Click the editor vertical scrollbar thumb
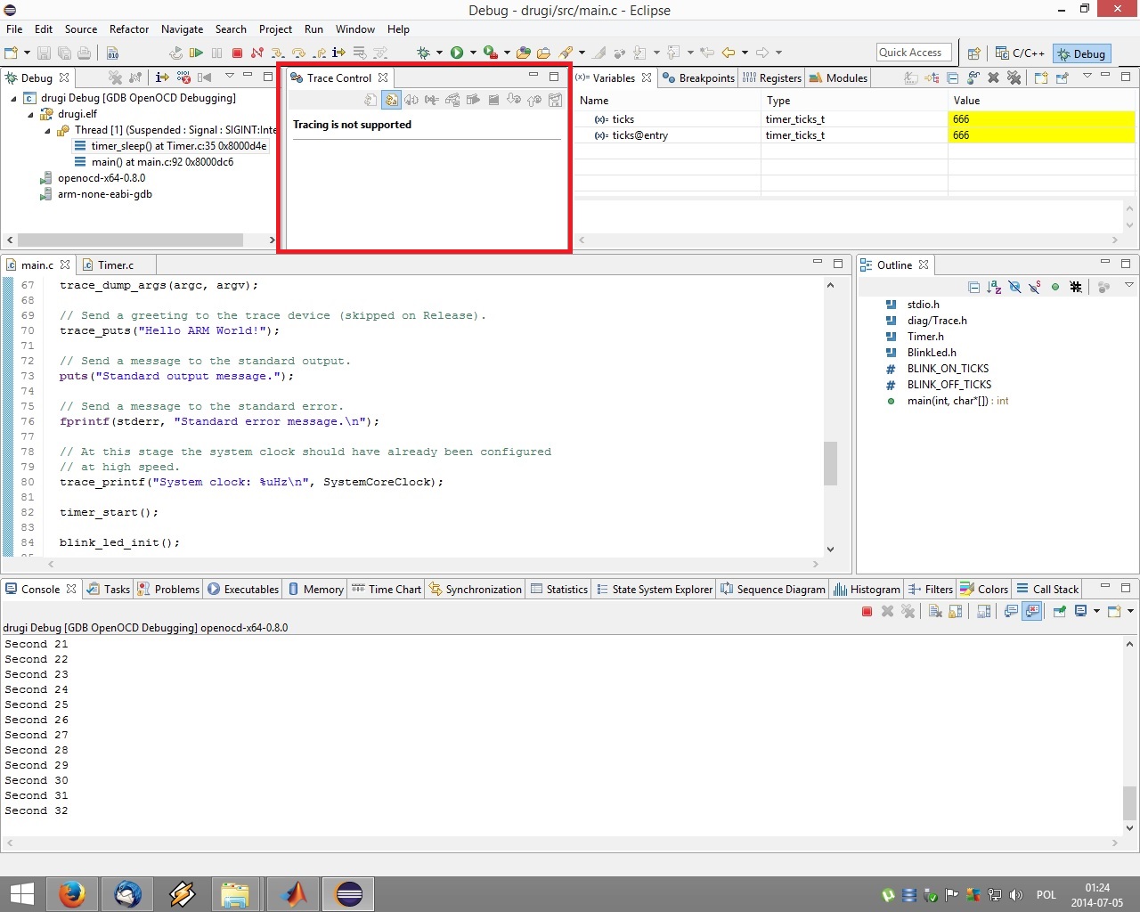The height and width of the screenshot is (912, 1140). [830, 463]
